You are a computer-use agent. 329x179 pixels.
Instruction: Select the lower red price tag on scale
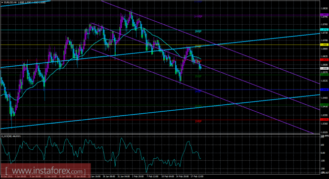(324, 120)
